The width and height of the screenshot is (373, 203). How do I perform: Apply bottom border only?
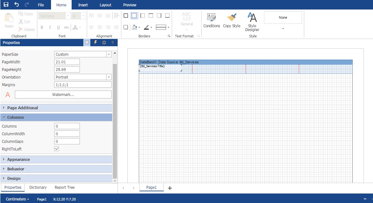pyautogui.click(x=167, y=16)
